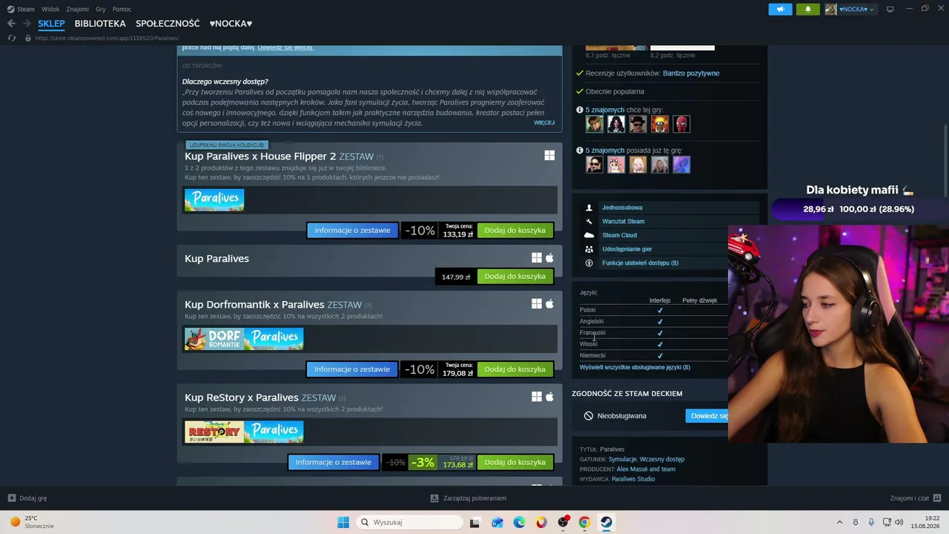Open Steam announcements megaphone button
This screenshot has width=949, height=534.
tap(780, 9)
